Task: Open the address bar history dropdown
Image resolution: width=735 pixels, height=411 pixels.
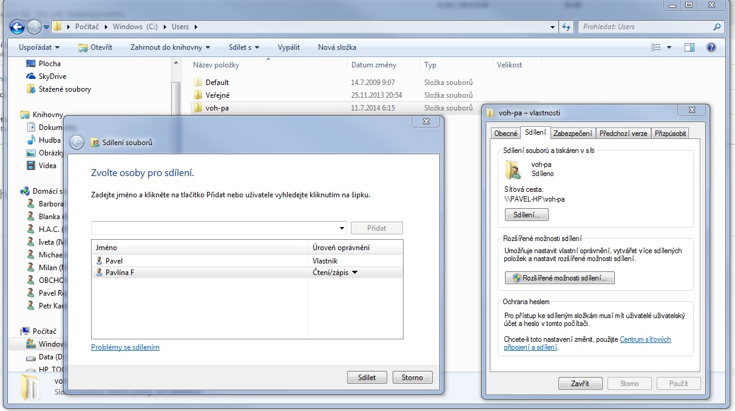Action: 552,27
